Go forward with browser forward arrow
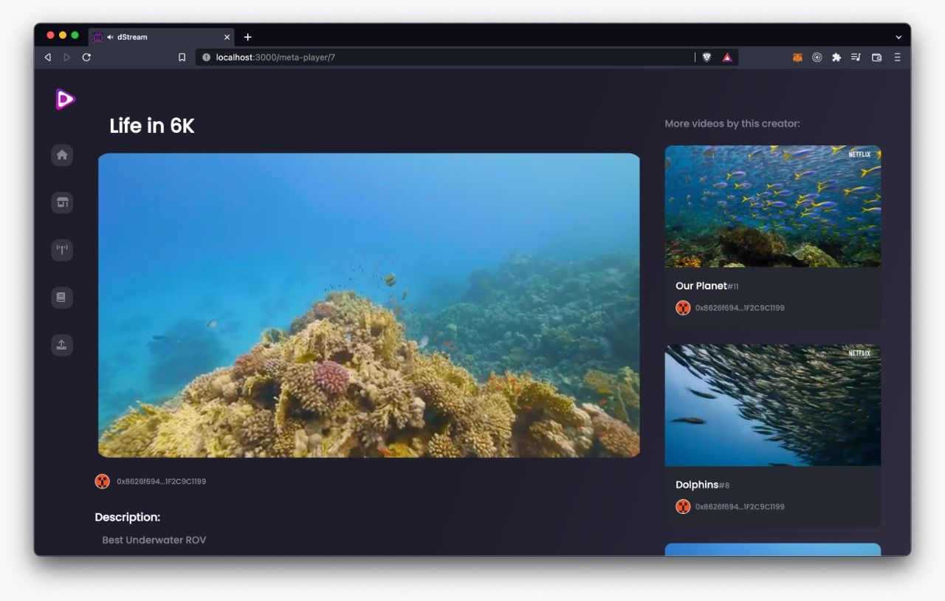 [67, 57]
